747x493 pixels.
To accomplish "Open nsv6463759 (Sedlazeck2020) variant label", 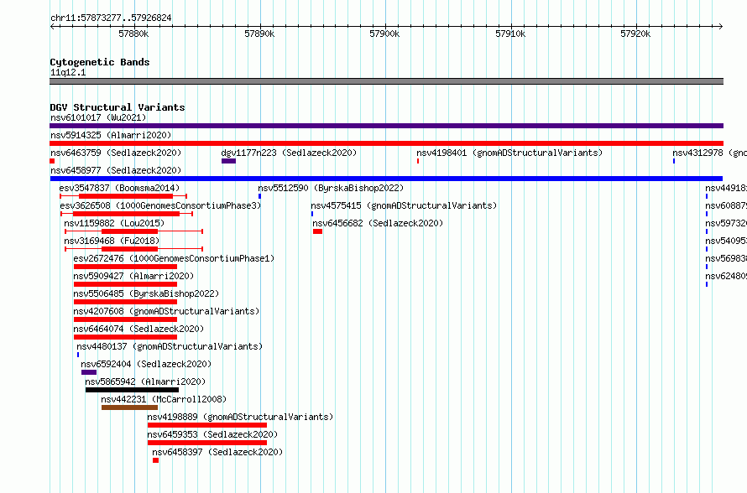I will [x=116, y=153].
